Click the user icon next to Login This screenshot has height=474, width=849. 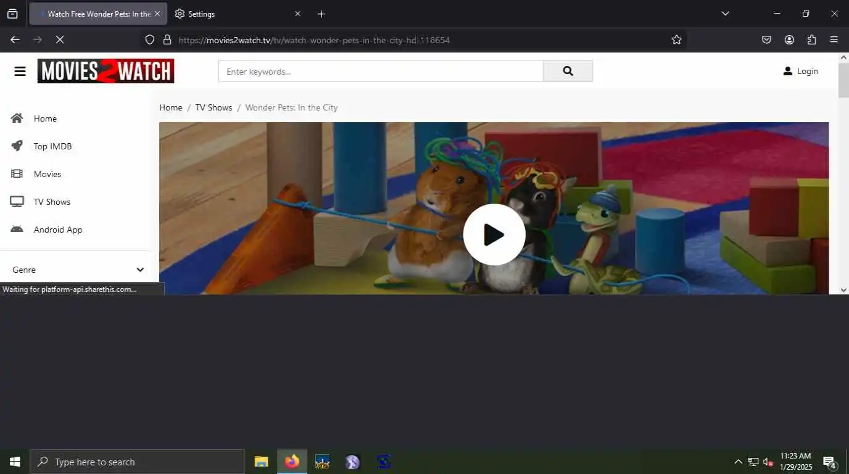tap(787, 71)
